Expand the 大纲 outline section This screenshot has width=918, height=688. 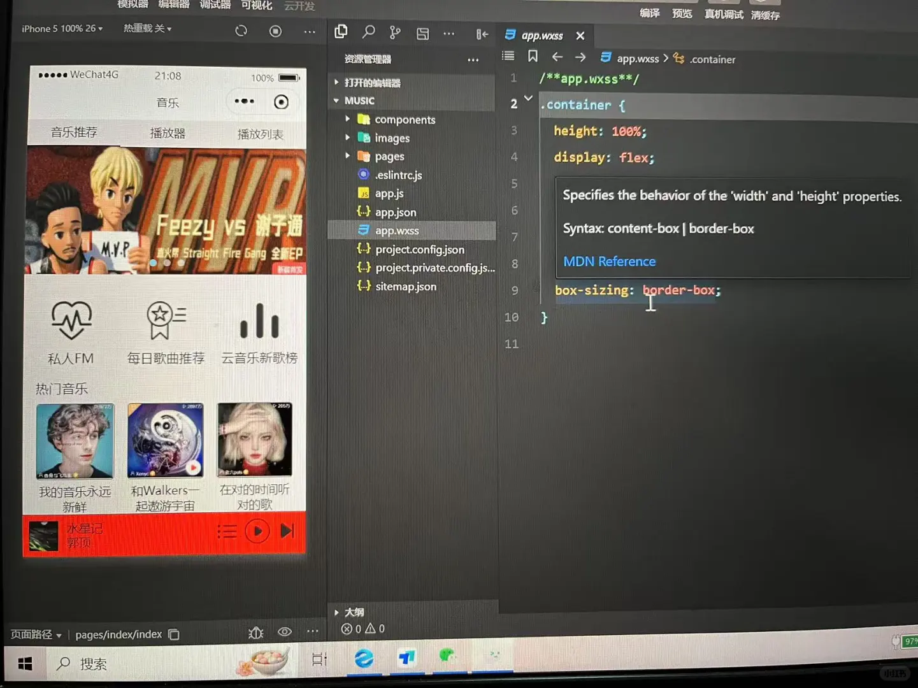[354, 612]
